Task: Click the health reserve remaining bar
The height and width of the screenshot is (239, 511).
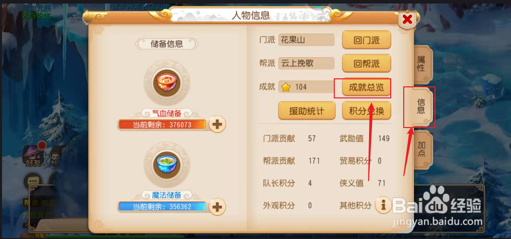Action: 162,125
